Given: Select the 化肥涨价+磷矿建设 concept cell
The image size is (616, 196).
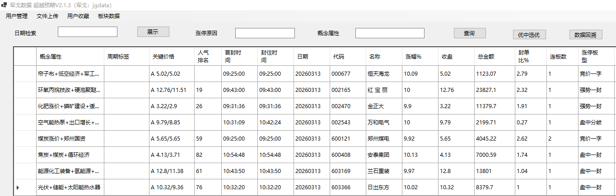Looking at the screenshot, I should click(70, 106).
